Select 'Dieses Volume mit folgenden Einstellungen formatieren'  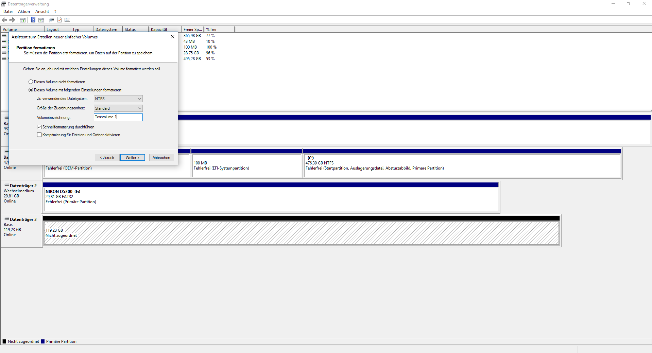click(75, 90)
